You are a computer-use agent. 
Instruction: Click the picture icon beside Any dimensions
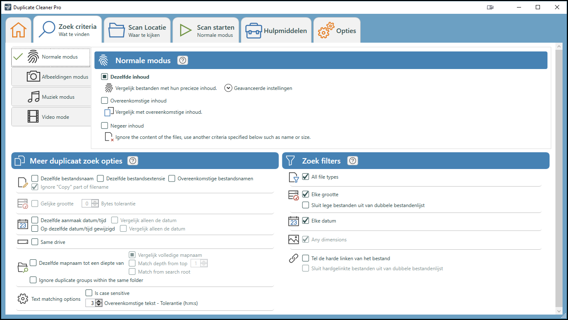click(x=294, y=239)
